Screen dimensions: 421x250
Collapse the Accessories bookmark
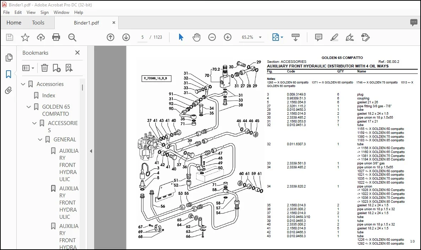click(23, 84)
